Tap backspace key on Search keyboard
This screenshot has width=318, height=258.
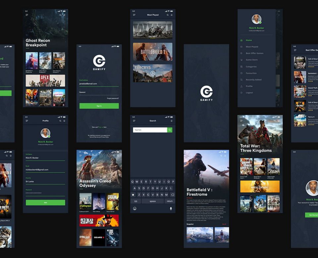pyautogui.click(x=172, y=195)
